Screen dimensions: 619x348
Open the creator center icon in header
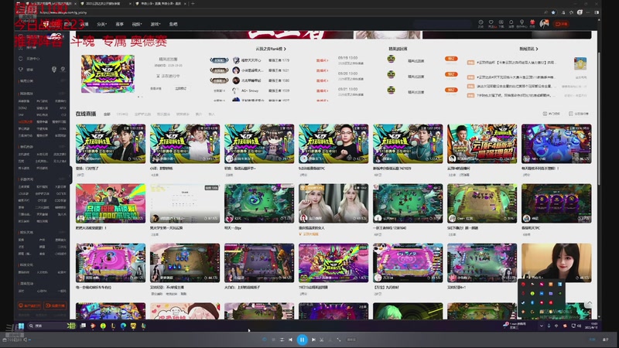522,23
